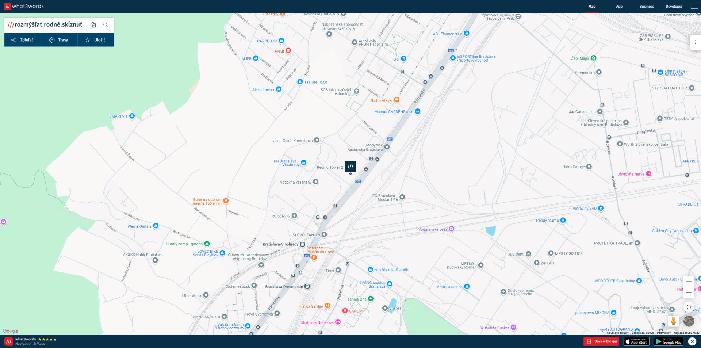This screenshot has width=701, height=348.
Task: Zoom out on the map
Action: coord(689,293)
